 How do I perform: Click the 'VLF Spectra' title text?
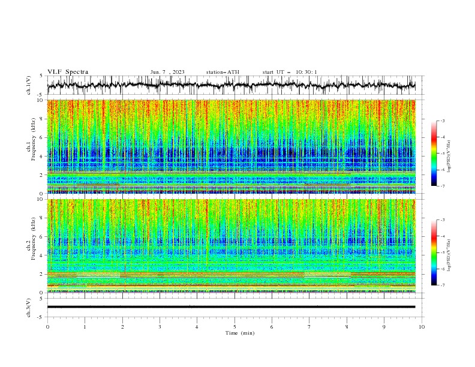click(68, 72)
